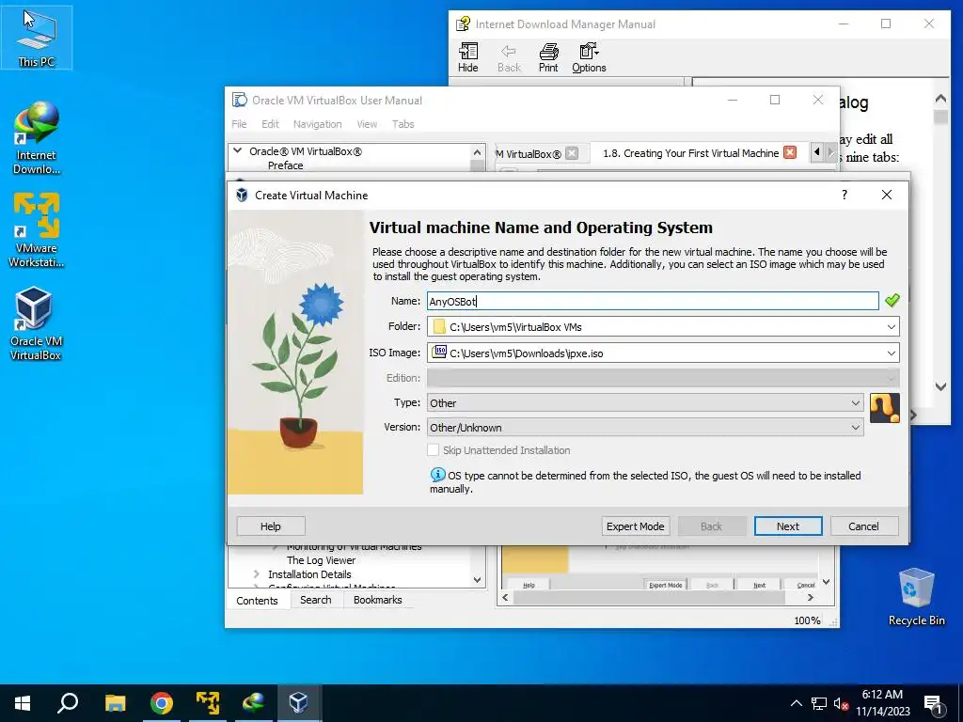Image resolution: width=963 pixels, height=722 pixels.
Task: Cancel the Create Virtual Machine dialog
Action: (x=864, y=526)
